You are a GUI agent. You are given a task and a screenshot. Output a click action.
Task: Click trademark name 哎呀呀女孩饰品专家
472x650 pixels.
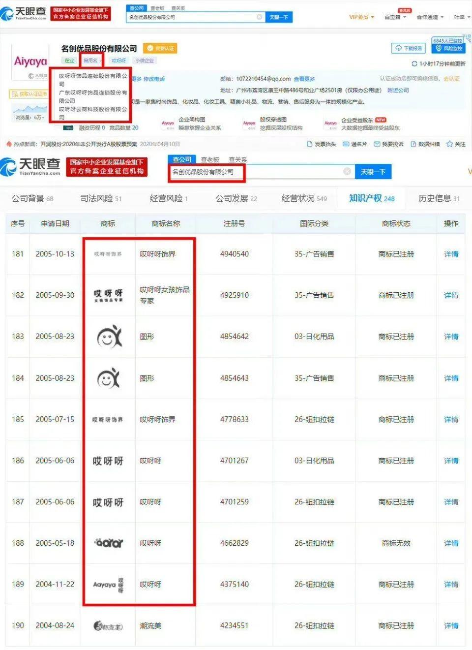[165, 295]
